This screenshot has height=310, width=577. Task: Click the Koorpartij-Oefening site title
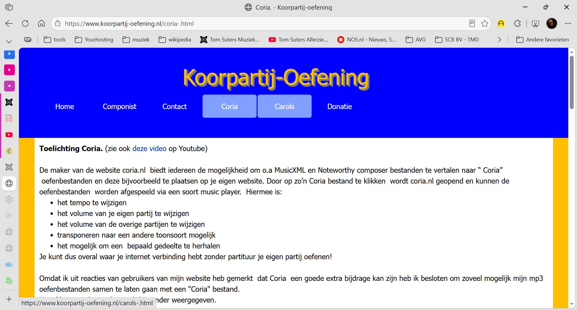coord(276,78)
